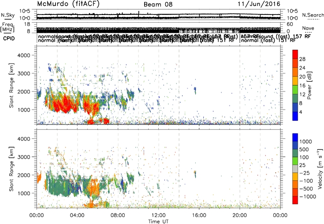Click the "60" tick right of the frequency panel

tap(290, 24)
